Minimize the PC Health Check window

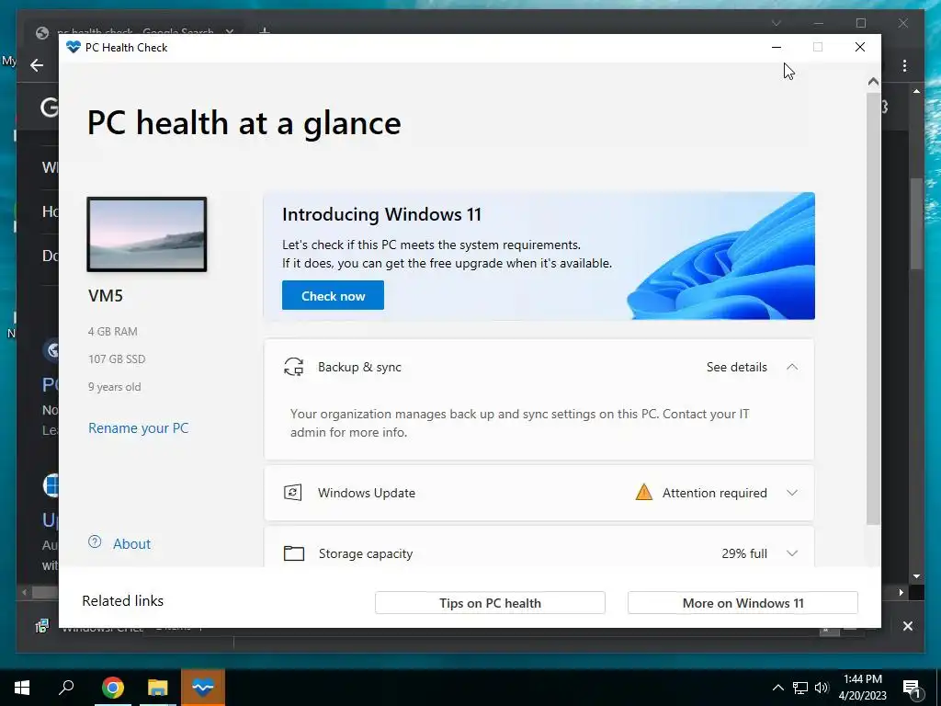coord(776,47)
